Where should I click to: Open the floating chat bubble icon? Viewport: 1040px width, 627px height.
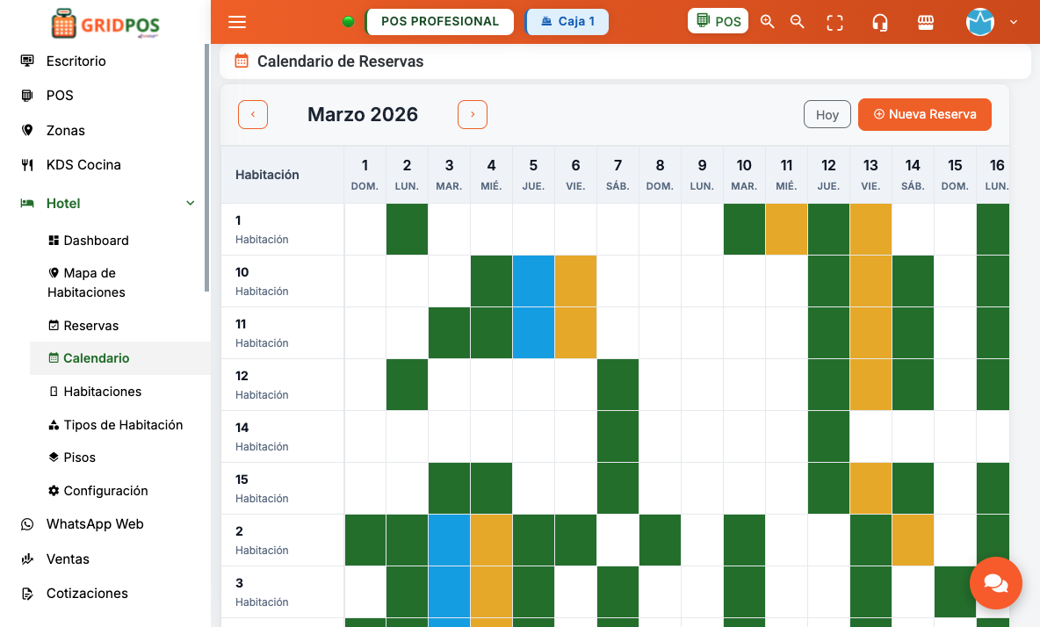(x=995, y=582)
